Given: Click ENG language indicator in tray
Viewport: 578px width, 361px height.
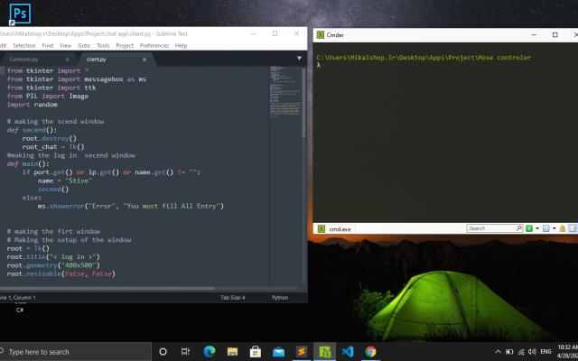Looking at the screenshot, I should click(545, 352).
